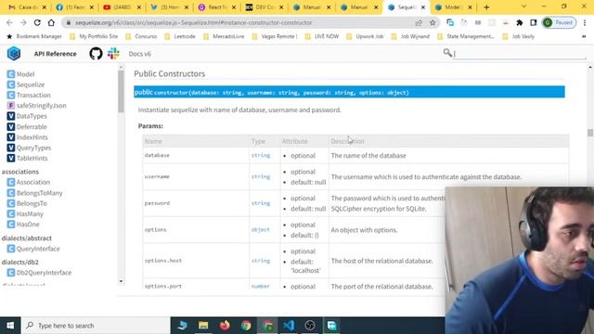Click the main page scrollbar thumb

590,133
